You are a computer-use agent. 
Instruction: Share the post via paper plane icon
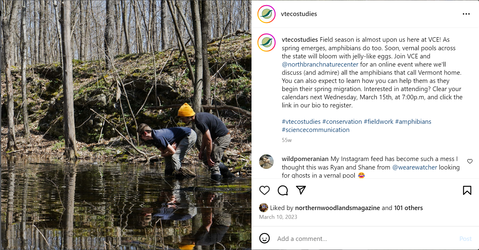(301, 190)
